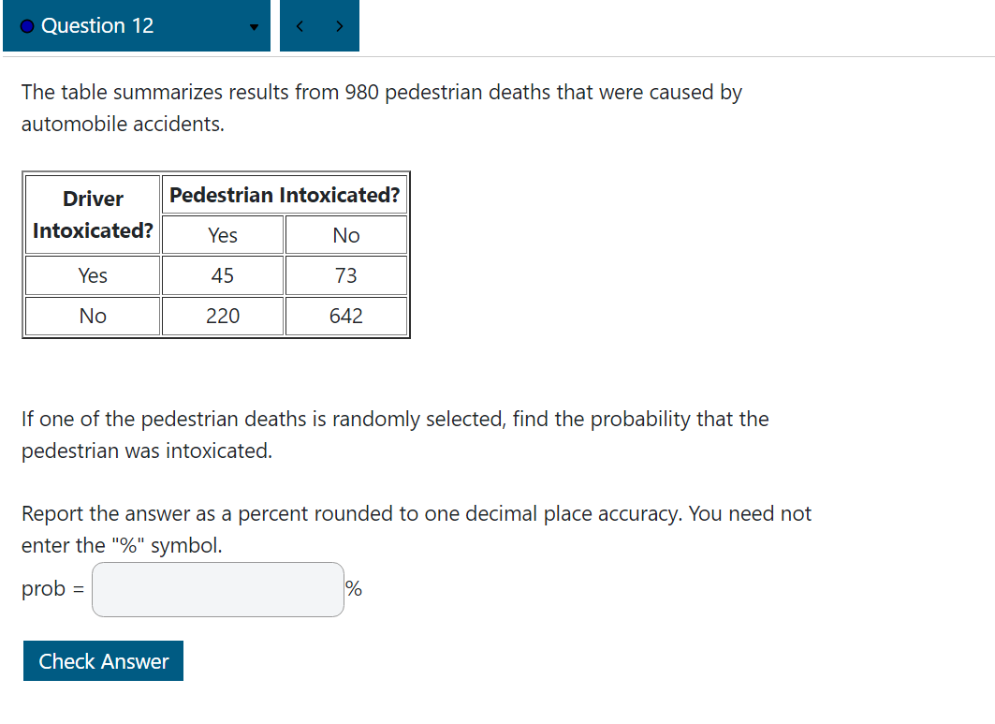Click the percent symbol beside the answer box
The height and width of the screenshot is (724, 995).
click(x=352, y=588)
